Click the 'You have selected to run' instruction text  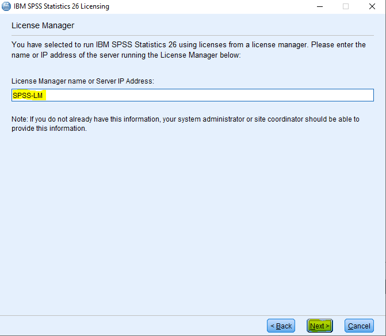pyautogui.click(x=189, y=50)
